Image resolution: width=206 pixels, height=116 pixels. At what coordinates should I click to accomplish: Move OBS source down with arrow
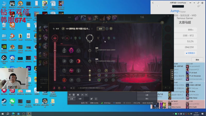click(86, 95)
